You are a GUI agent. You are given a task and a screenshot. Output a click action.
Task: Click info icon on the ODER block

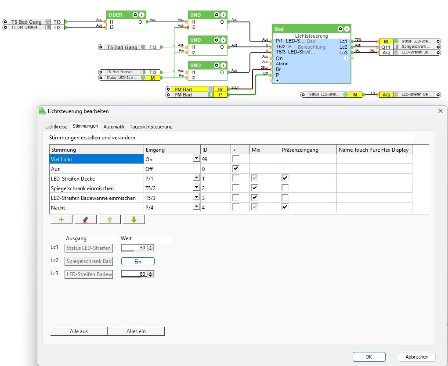point(141,15)
